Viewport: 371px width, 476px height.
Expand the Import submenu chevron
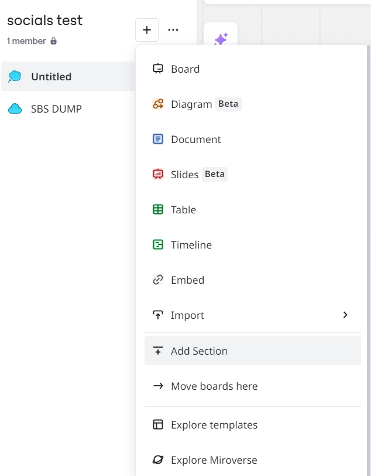click(x=345, y=315)
